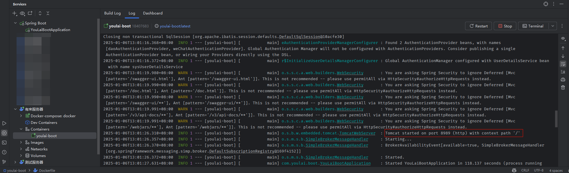Switch to the Build Log tab
Viewport: 569px width, 173px height.
112,13
